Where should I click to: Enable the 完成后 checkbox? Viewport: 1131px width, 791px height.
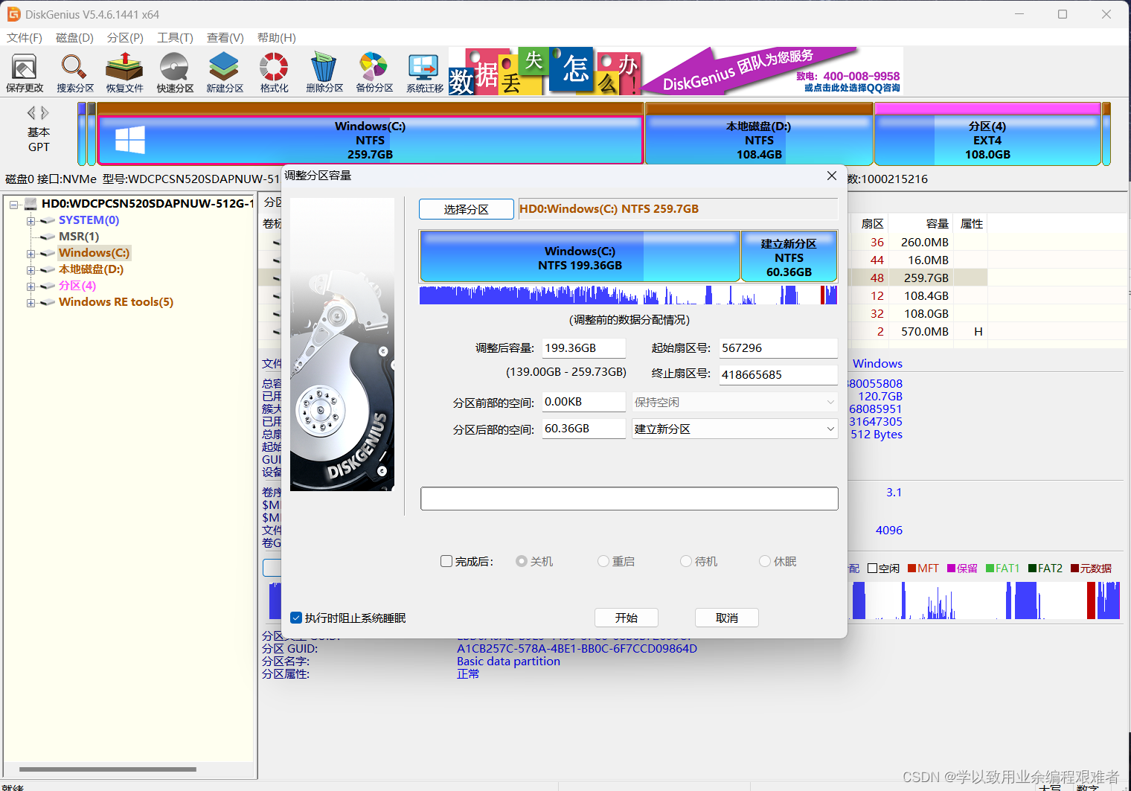(446, 561)
